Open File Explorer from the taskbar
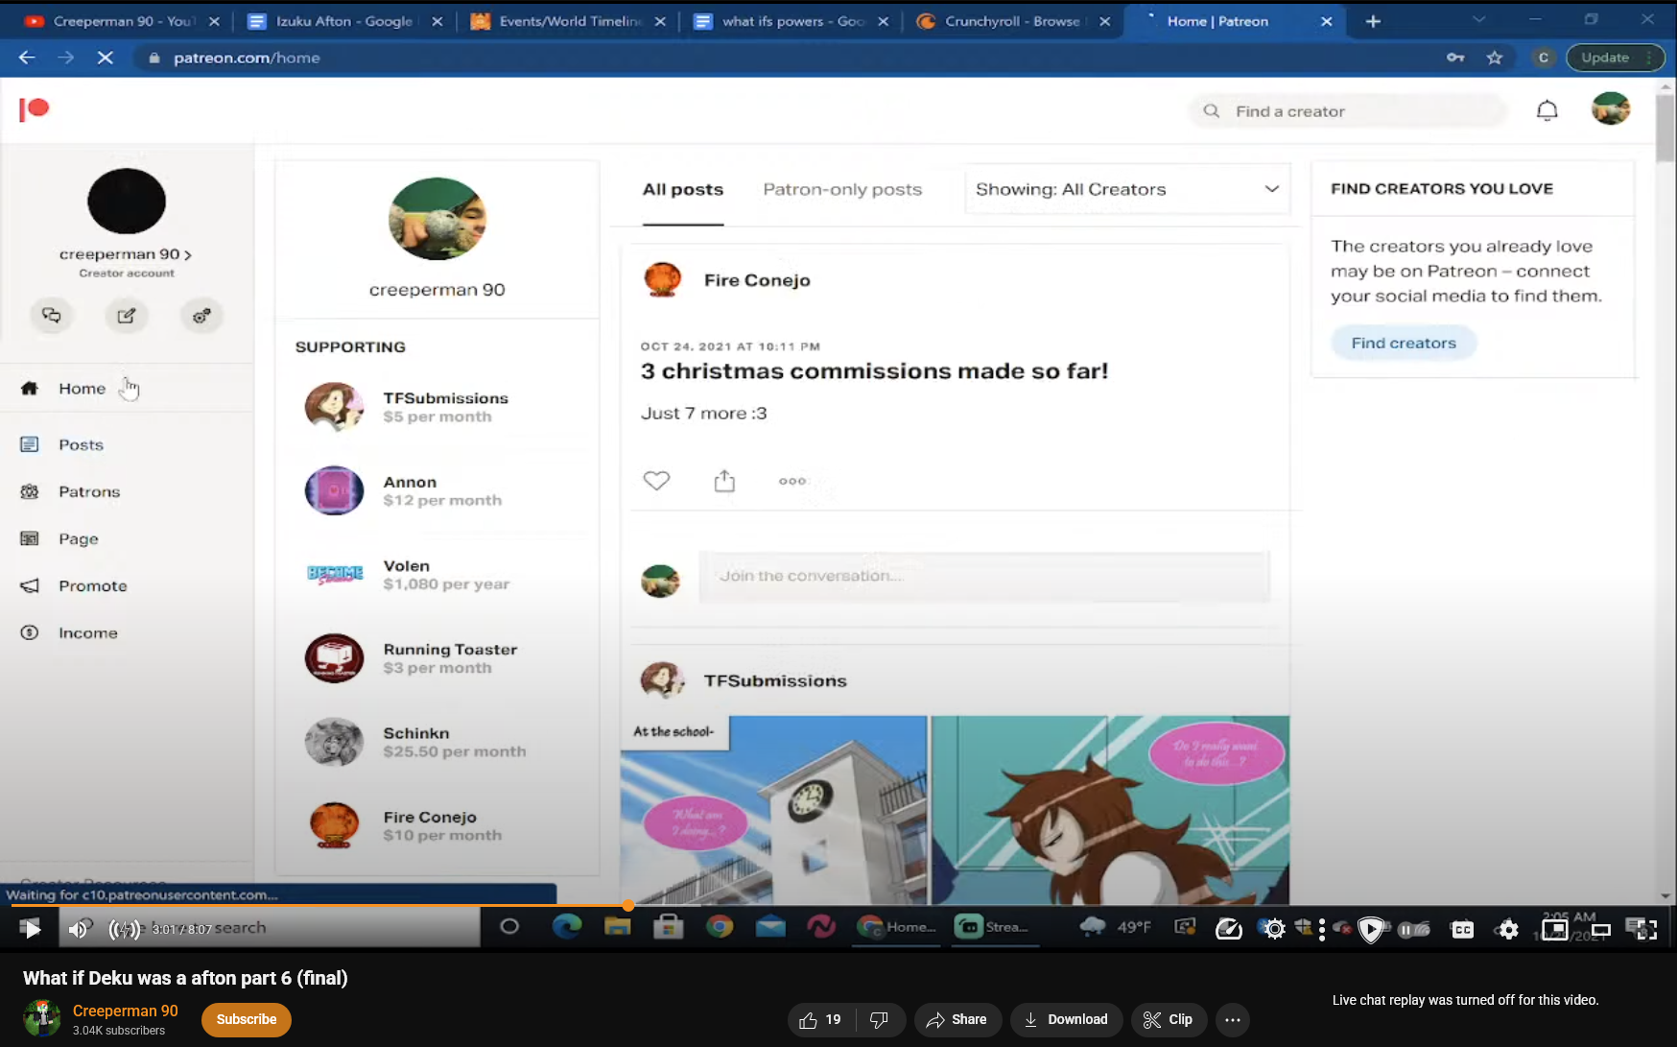The height and width of the screenshot is (1047, 1677). pos(618,927)
